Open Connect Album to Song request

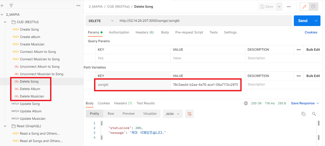(x=38, y=52)
